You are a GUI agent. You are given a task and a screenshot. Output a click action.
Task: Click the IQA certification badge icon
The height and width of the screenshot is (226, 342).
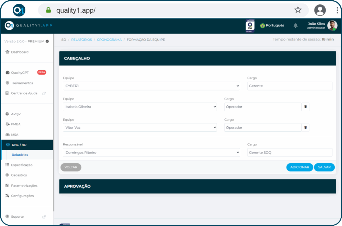(250, 26)
